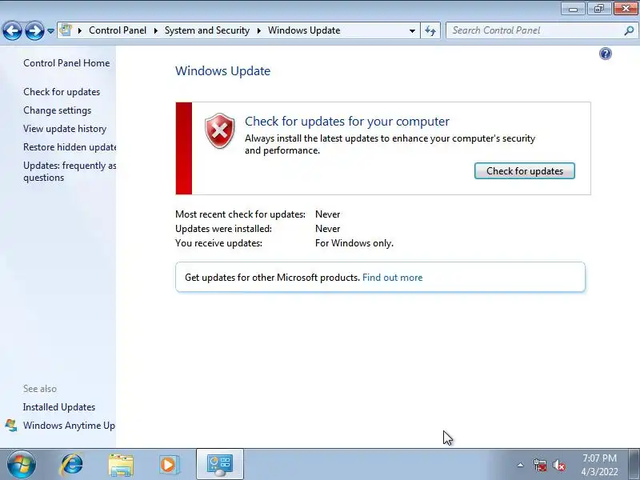
Task: Open the Start menu orb
Action: [x=22, y=465]
